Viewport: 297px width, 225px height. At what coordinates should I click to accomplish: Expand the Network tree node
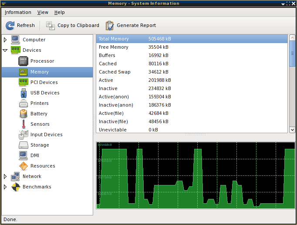point(5,176)
